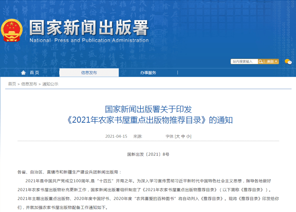Click the home icon in navigation bar
This screenshot has width=296, height=212.
pos(23,73)
